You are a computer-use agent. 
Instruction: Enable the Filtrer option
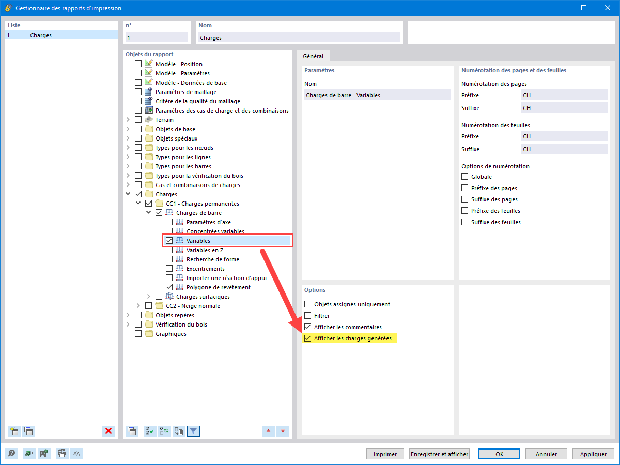(x=308, y=316)
